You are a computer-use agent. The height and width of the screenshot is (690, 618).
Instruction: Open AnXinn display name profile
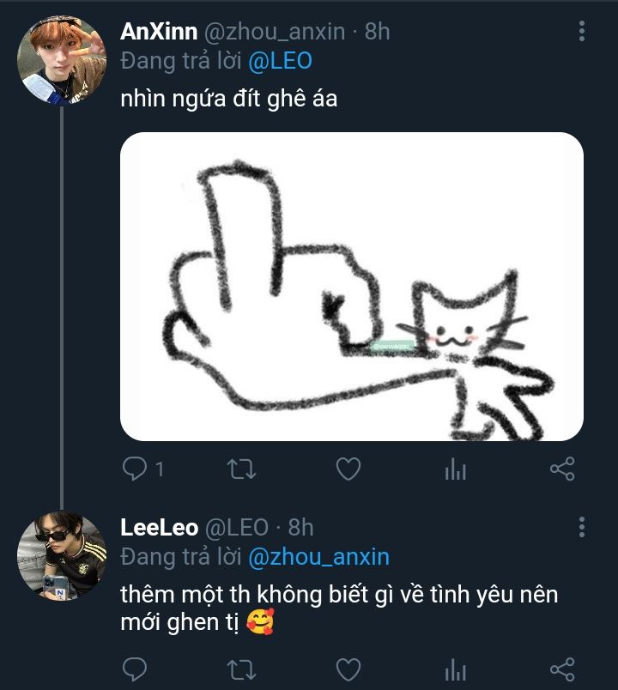159,32
